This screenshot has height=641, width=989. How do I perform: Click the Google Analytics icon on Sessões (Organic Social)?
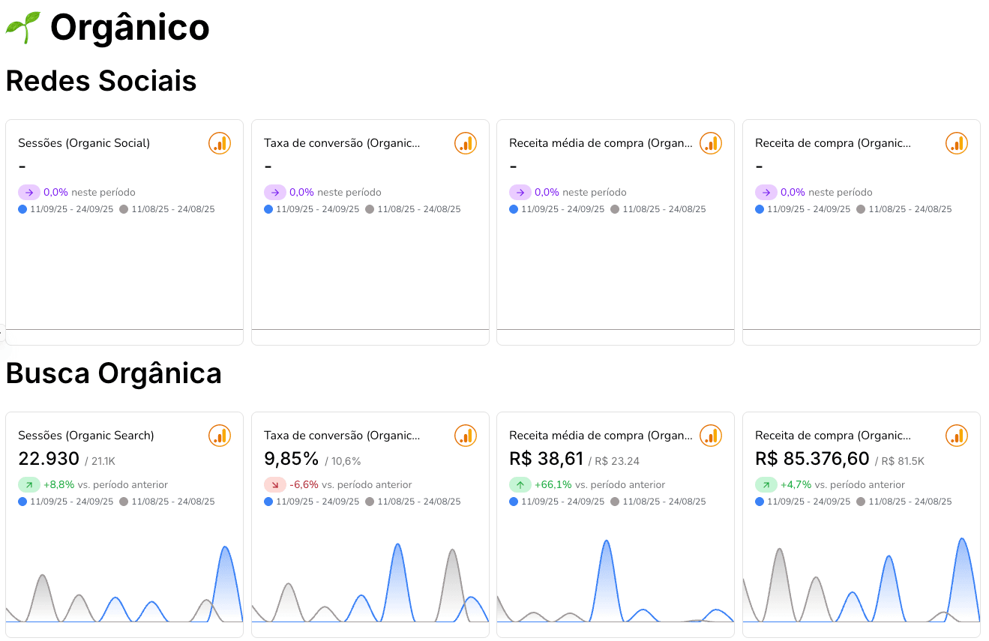click(220, 143)
